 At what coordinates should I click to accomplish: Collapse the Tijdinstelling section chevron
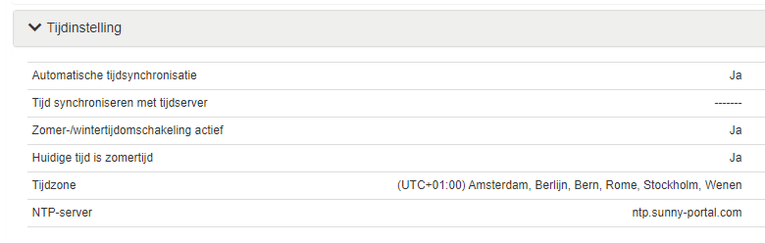35,27
